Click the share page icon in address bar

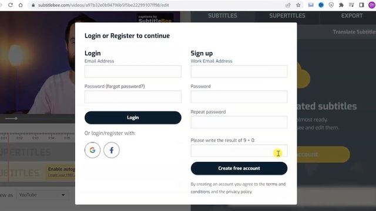coord(288,5)
